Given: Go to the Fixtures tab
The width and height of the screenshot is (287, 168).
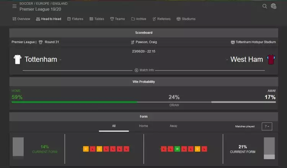Looking at the screenshot, I should [75, 19].
